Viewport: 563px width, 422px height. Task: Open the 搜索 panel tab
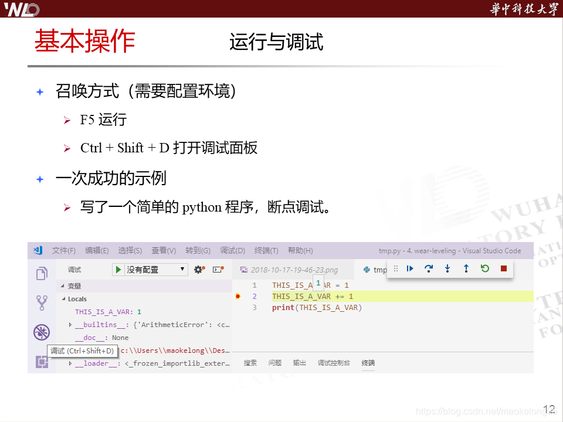point(250,363)
